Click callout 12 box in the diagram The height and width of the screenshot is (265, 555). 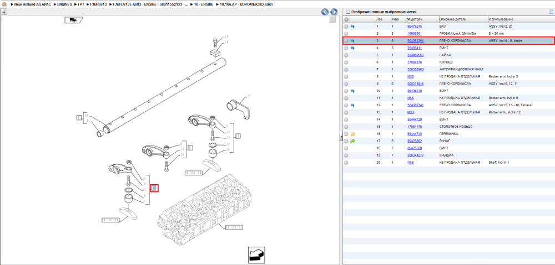coord(238,136)
